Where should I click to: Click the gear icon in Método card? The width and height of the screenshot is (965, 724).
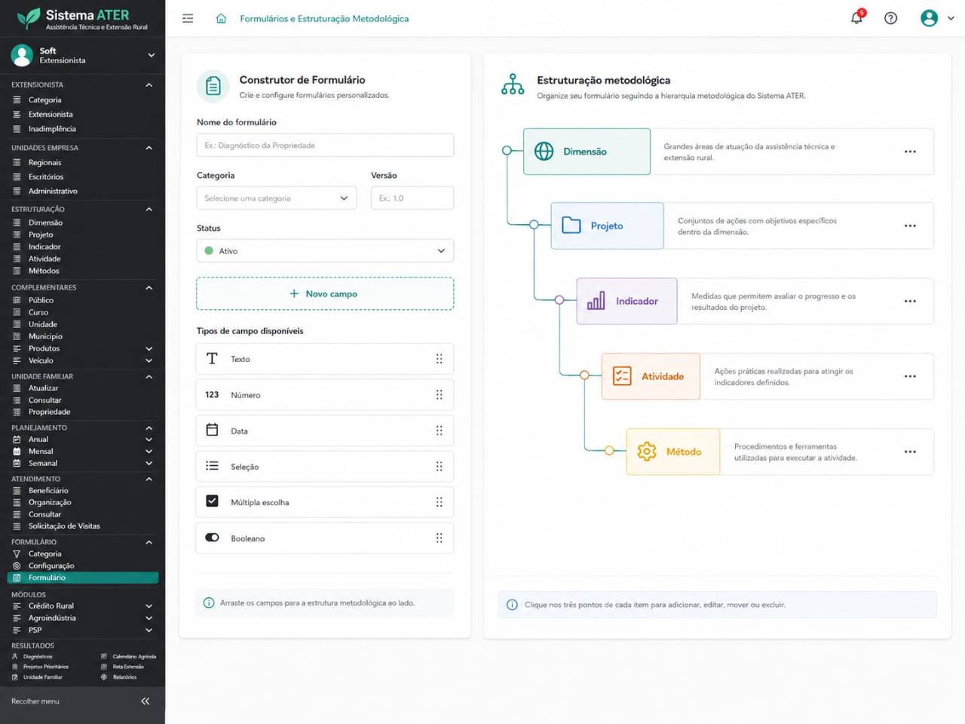point(647,451)
